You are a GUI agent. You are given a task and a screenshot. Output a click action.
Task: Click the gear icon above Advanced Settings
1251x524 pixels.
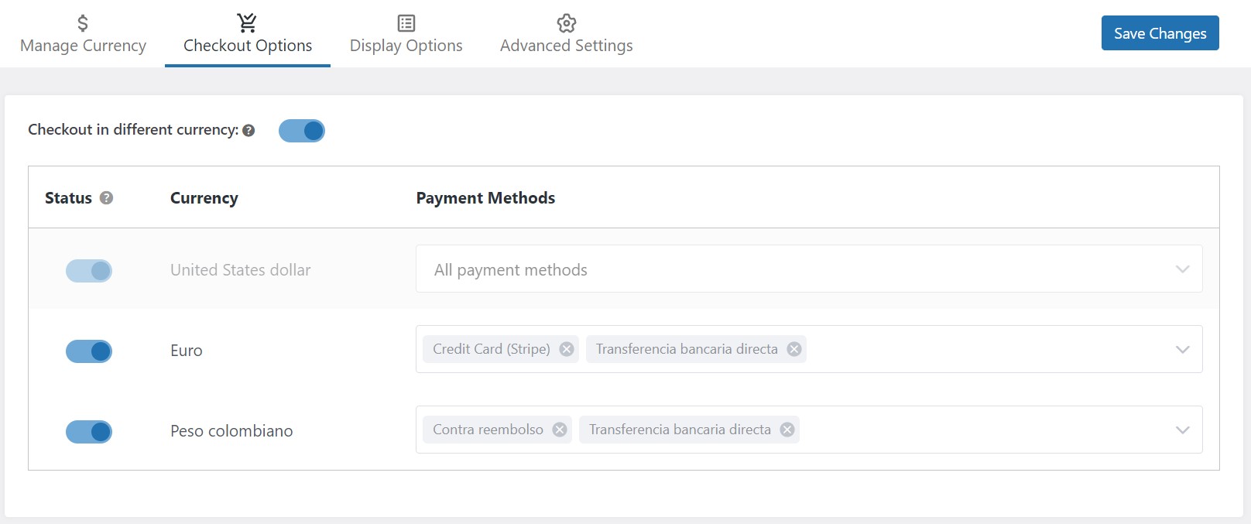coord(567,23)
